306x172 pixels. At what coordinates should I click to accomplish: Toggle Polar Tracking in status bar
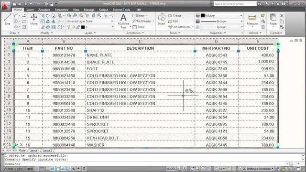pos(53,169)
